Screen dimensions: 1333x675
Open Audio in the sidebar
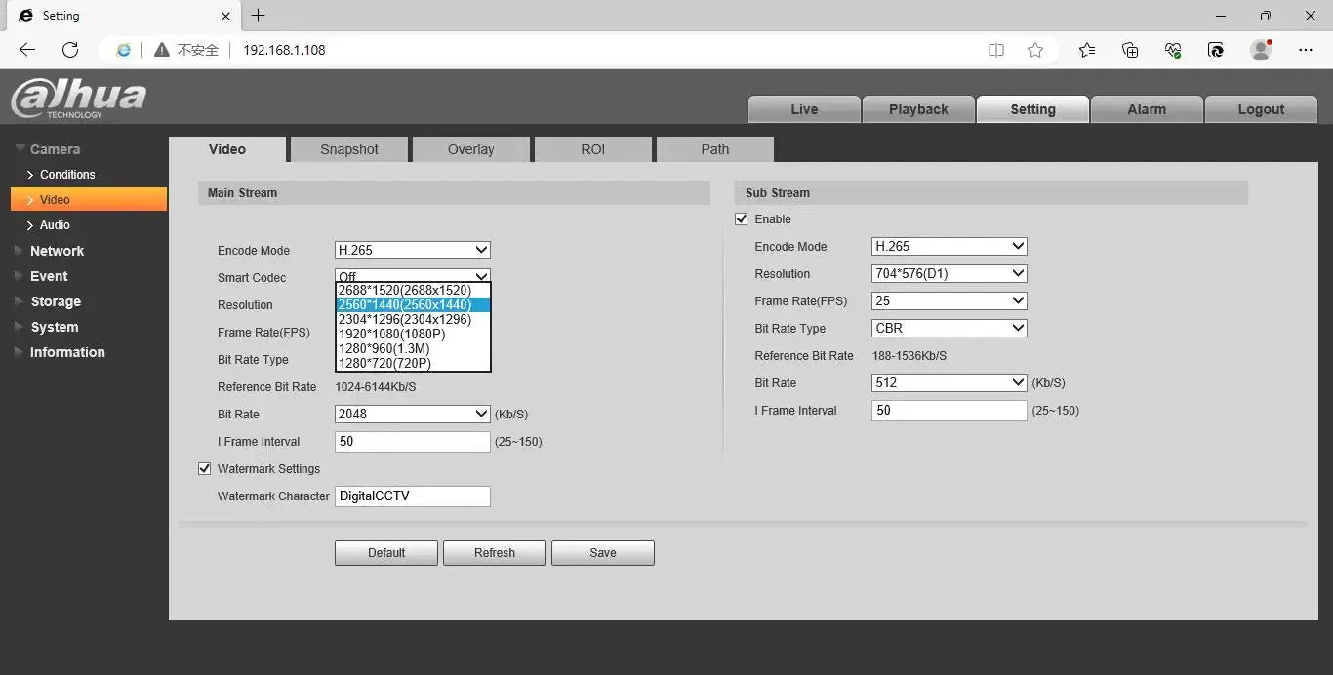tap(55, 225)
